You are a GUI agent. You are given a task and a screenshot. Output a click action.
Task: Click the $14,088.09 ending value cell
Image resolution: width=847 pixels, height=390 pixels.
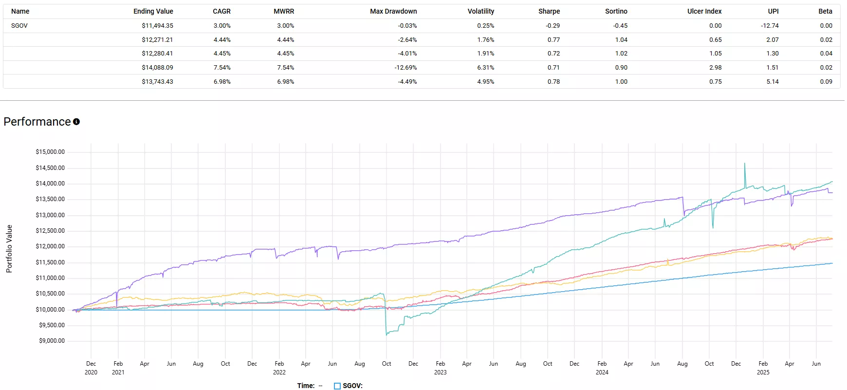point(157,68)
